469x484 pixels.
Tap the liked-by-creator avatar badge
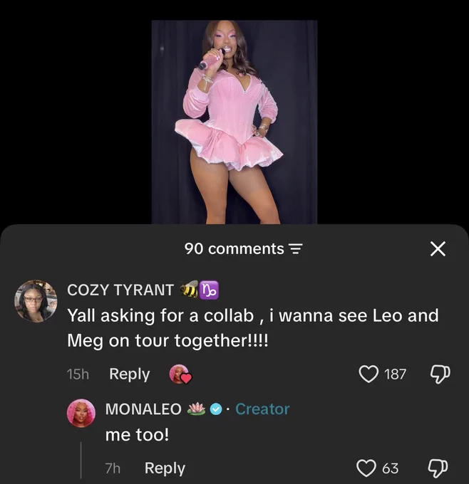(x=180, y=374)
